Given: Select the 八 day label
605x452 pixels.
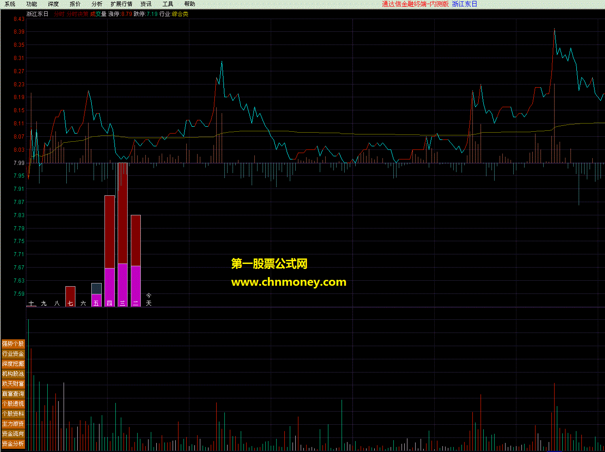Looking at the screenshot, I should pos(57,303).
